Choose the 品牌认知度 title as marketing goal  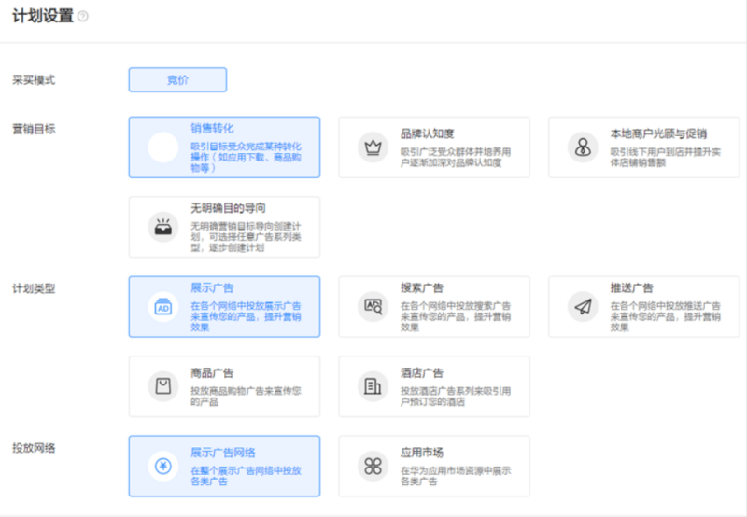pos(427,133)
